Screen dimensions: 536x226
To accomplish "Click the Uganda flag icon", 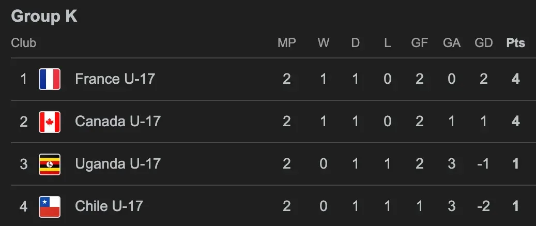I will (x=50, y=164).
